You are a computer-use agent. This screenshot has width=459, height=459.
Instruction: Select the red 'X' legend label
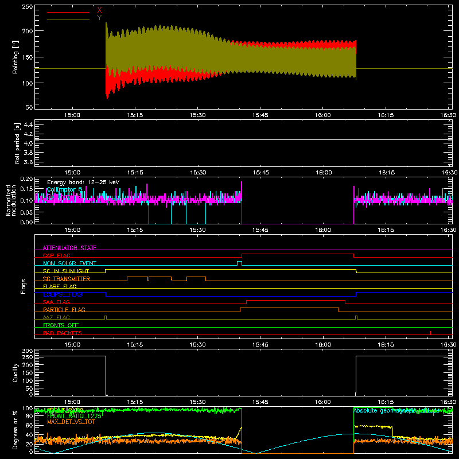click(99, 10)
